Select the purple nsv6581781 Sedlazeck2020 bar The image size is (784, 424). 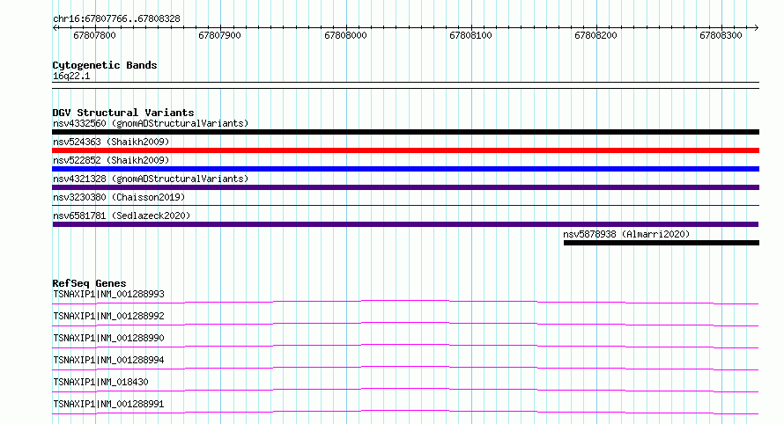405,224
